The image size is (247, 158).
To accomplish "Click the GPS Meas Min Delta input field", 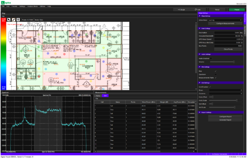I will point(227,43).
